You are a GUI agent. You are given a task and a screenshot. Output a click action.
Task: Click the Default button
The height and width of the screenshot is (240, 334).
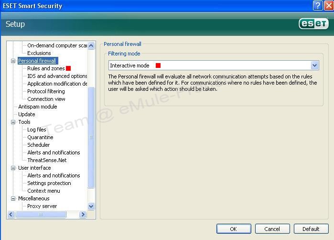click(311, 229)
